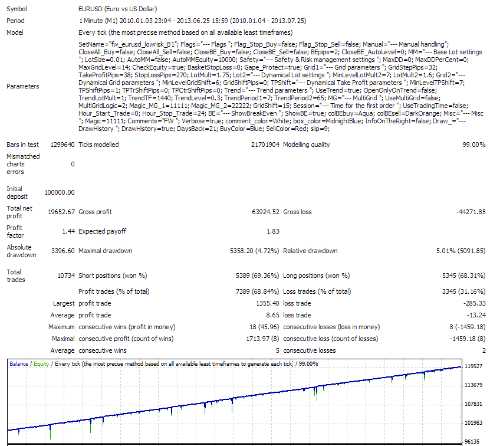Click the Initial deposit label
This screenshot has height=446, width=490.
(x=17, y=193)
